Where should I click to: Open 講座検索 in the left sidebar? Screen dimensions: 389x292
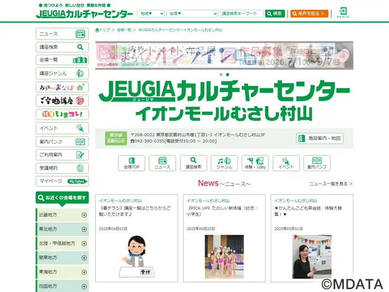click(62, 47)
